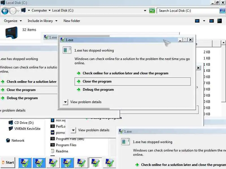Open the Organize menu
The width and height of the screenshot is (226, 169).
[x=13, y=21]
